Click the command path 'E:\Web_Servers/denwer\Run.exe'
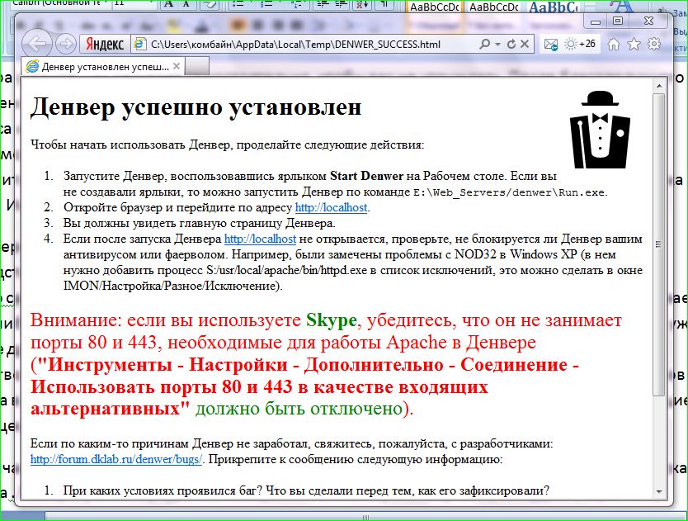Screen dimensions: 688x521 510,192
